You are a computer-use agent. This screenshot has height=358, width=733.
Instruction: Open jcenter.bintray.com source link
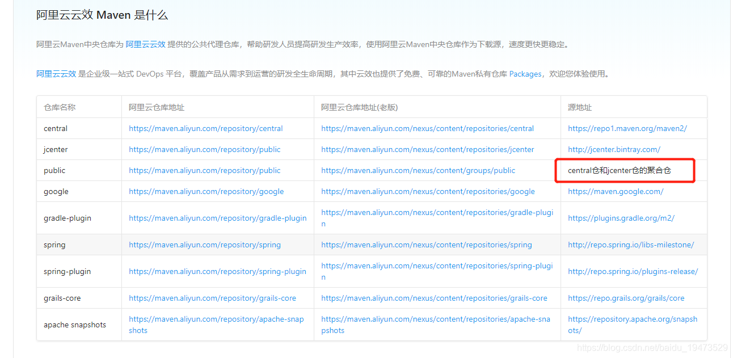click(x=614, y=149)
